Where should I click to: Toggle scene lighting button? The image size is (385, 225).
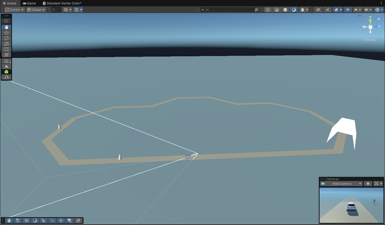pos(327,10)
